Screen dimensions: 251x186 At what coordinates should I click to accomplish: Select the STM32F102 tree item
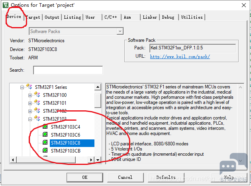point(55,111)
